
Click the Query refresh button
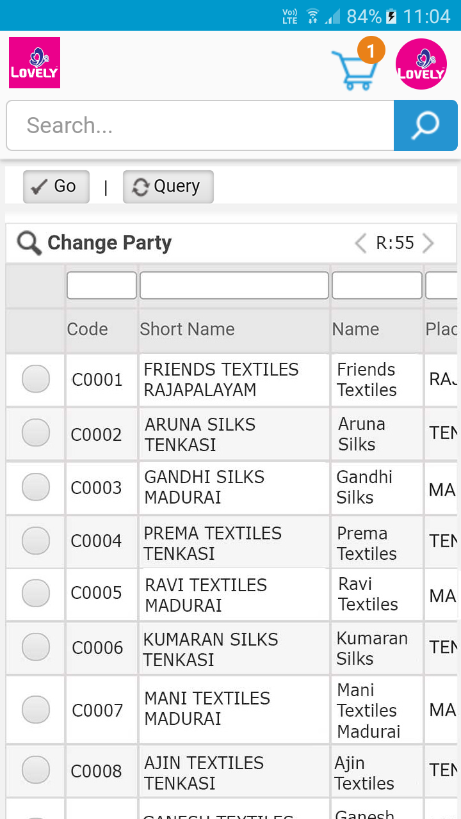tap(168, 187)
